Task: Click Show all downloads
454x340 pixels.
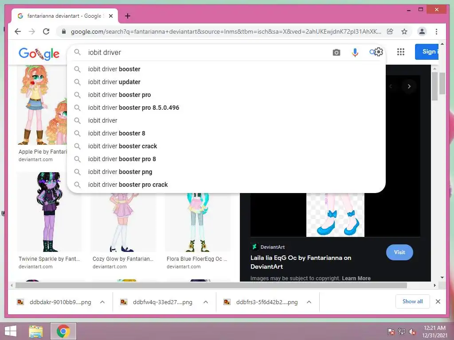Action: point(412,301)
